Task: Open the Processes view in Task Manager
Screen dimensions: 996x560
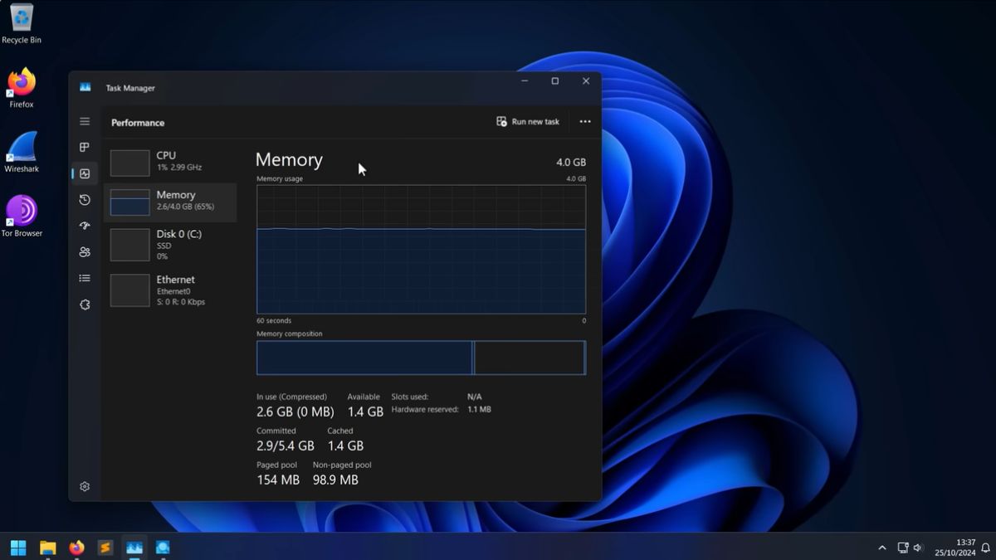Action: tap(84, 147)
